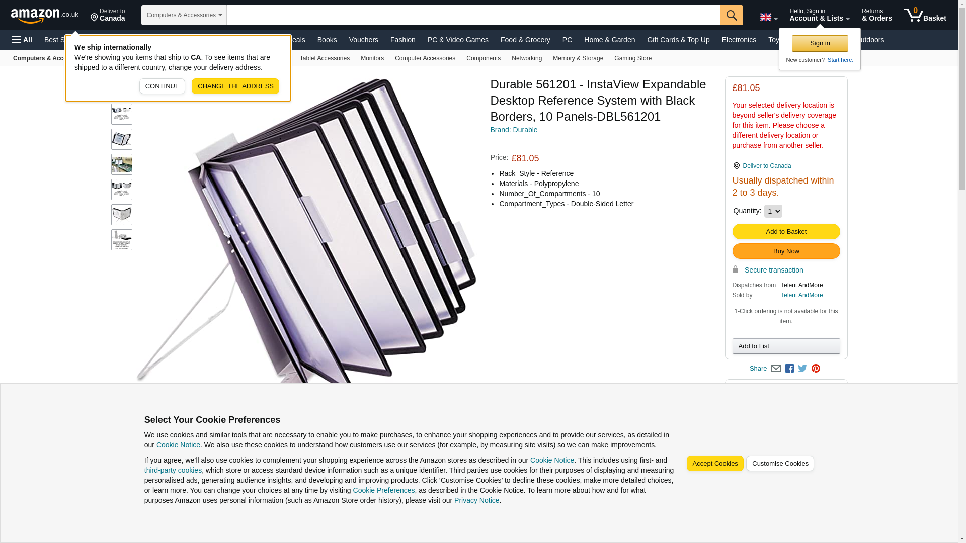The height and width of the screenshot is (543, 966).
Task: Open the Quantity dropdown
Action: click(773, 211)
